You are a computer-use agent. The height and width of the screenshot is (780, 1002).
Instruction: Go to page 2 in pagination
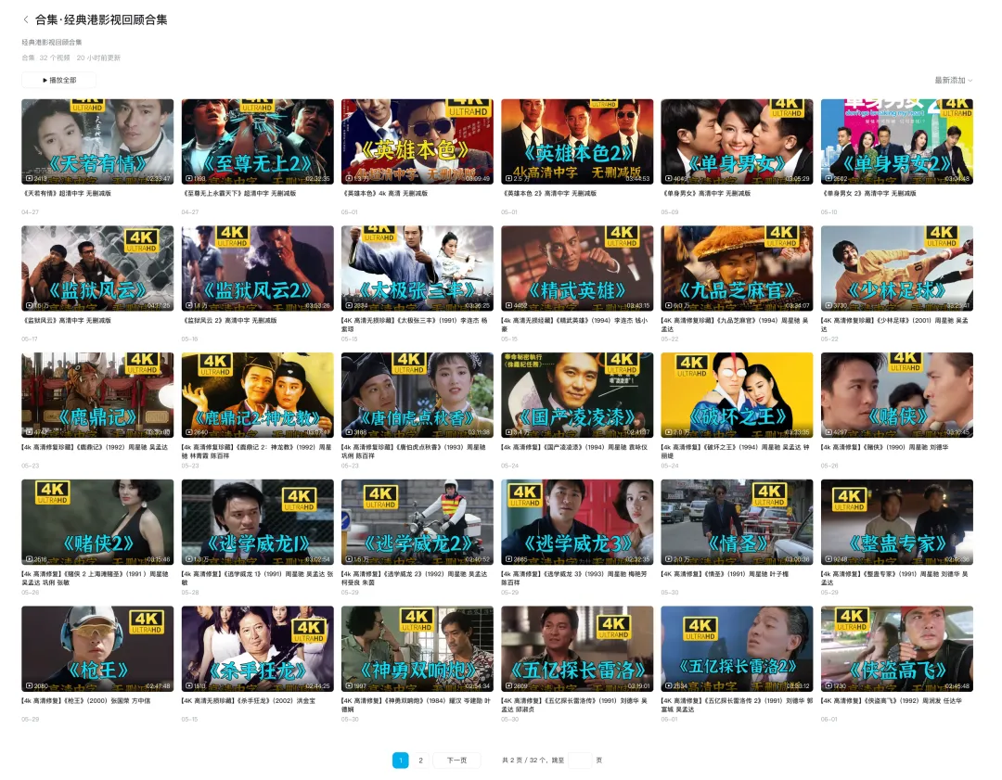420,761
